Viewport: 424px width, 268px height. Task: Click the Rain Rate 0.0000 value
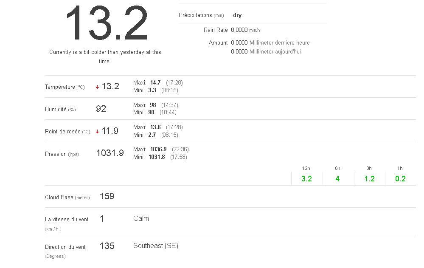[239, 30]
